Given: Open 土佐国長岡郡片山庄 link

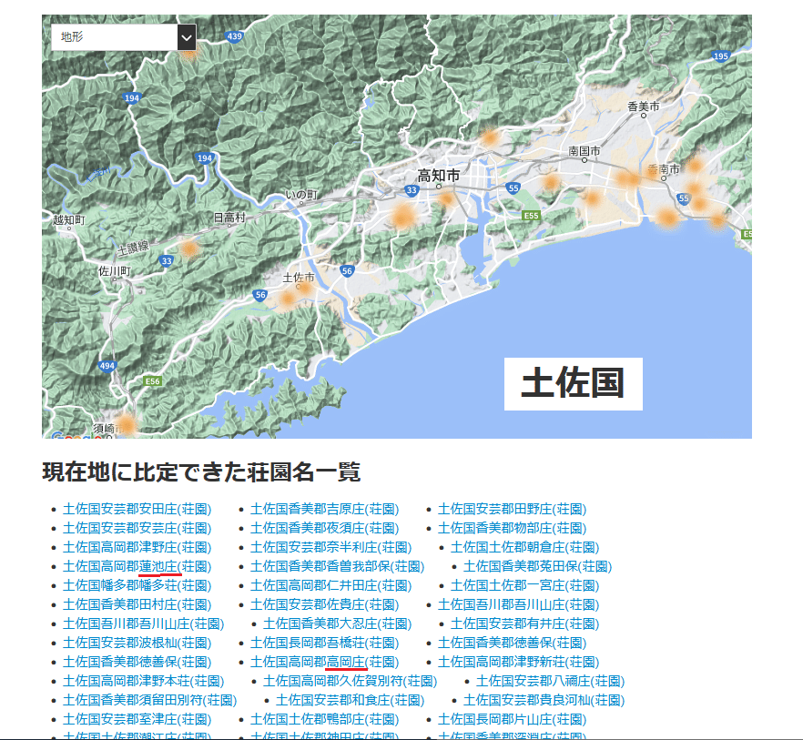Looking at the screenshot, I should pyautogui.click(x=512, y=719).
